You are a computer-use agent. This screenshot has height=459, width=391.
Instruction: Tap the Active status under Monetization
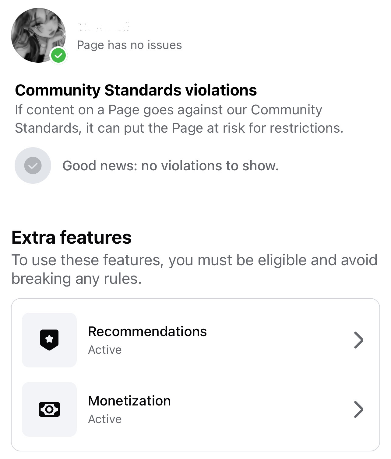(x=105, y=419)
